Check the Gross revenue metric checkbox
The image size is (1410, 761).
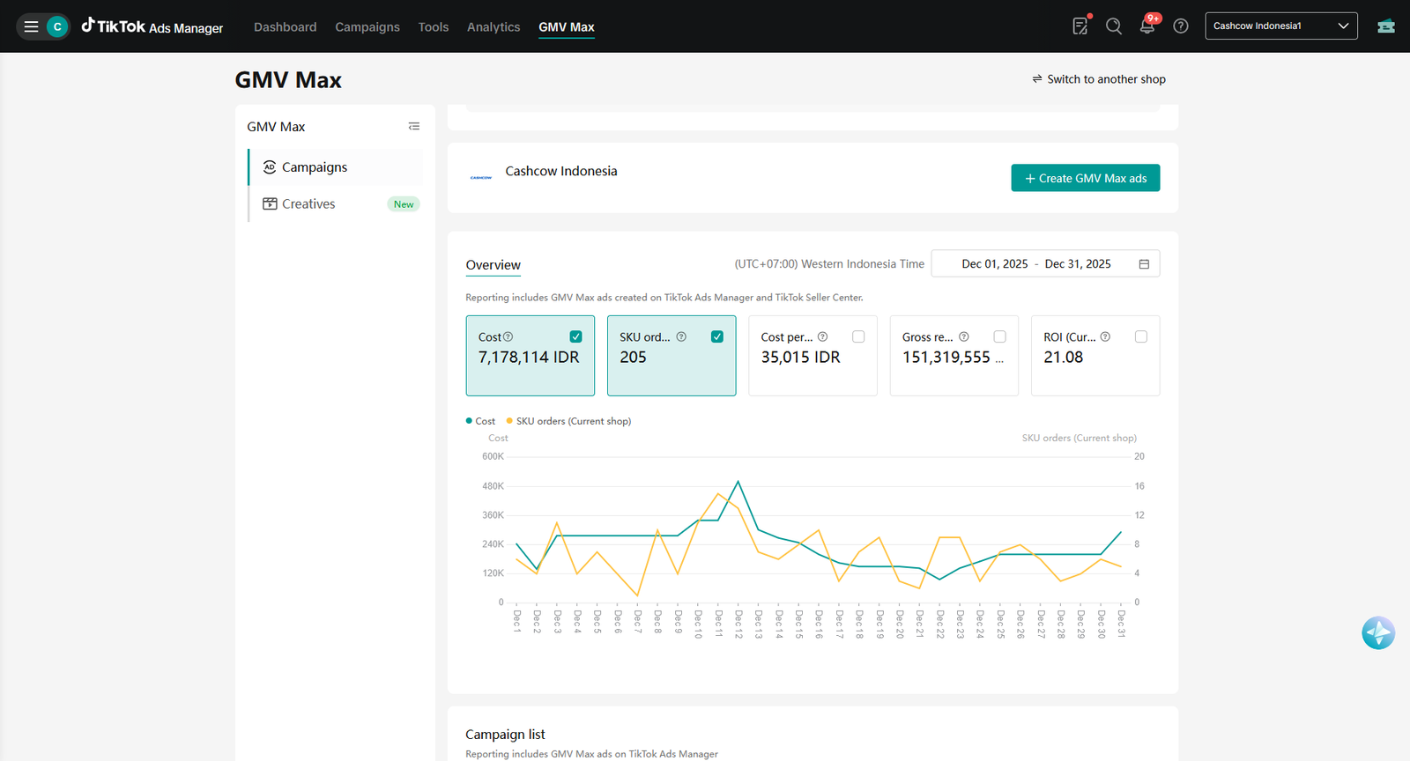tap(999, 336)
